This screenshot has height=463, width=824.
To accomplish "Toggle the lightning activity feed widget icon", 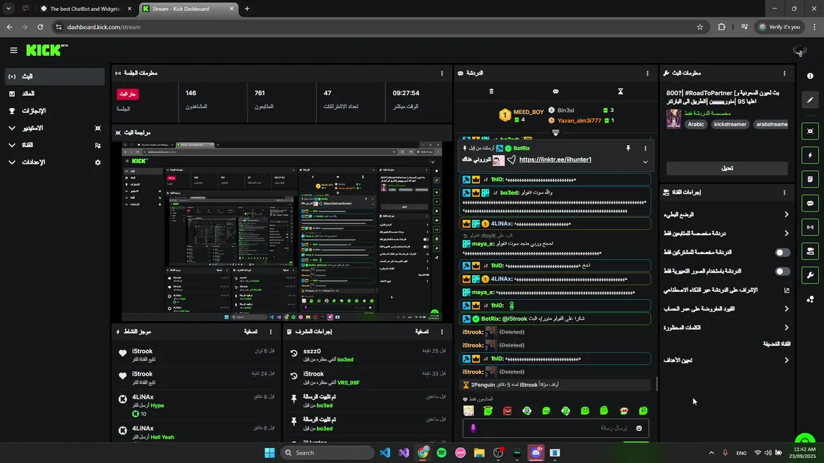I will tap(810, 155).
